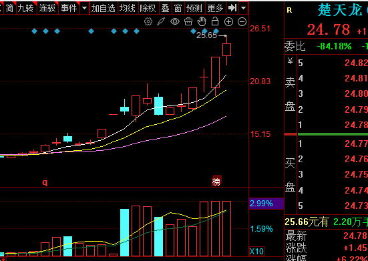Zoom out with the minus circle icon
368x261 pixels.
point(242,22)
